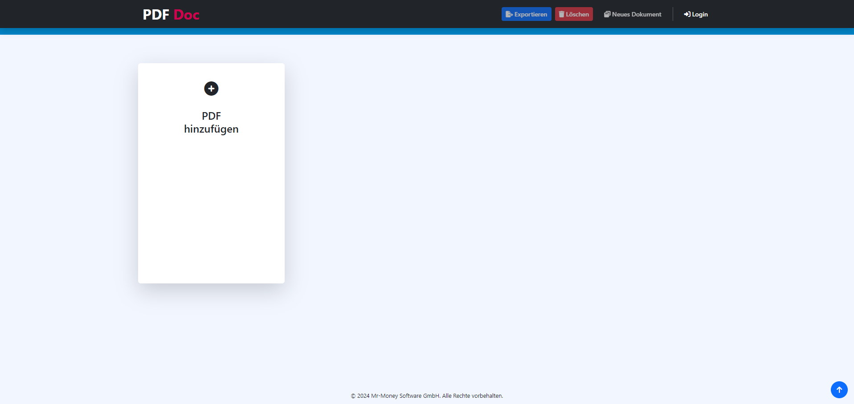
Task: Click the vertical divider left of Login
Action: click(673, 14)
